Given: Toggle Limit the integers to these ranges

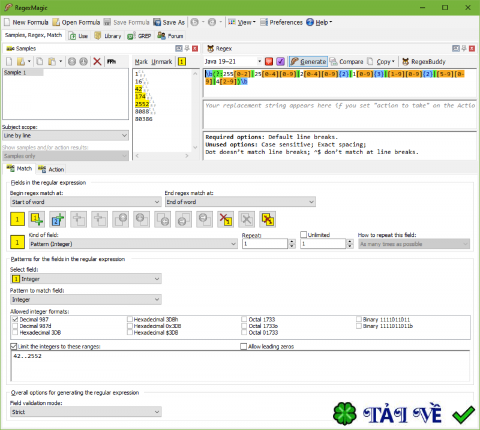Looking at the screenshot, I should point(14,346).
